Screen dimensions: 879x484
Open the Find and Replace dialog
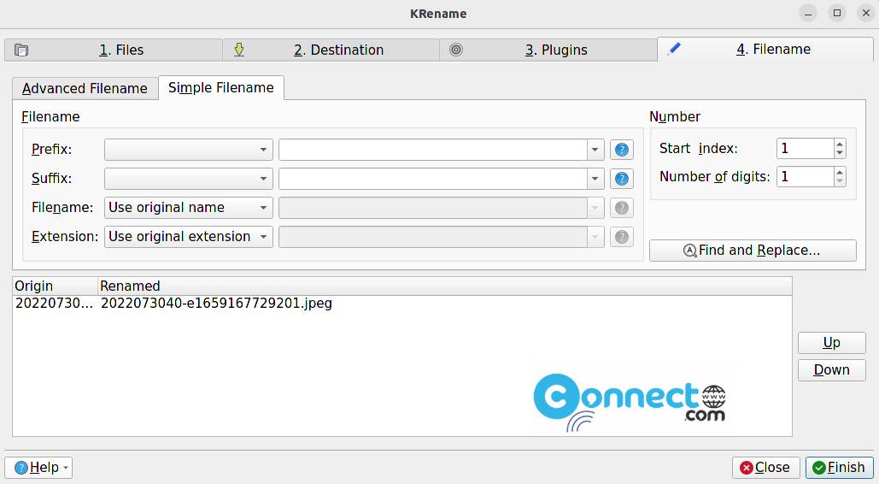(x=753, y=251)
